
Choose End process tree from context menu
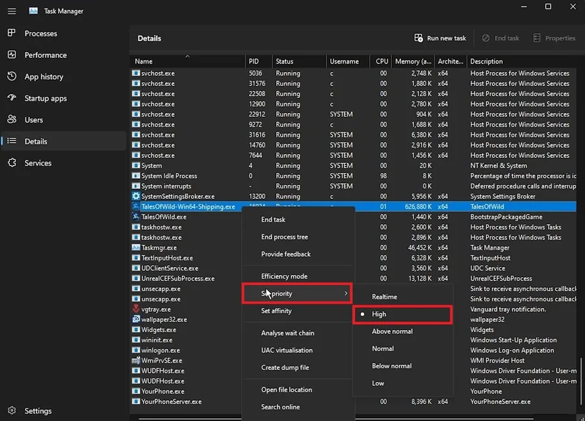click(x=298, y=236)
